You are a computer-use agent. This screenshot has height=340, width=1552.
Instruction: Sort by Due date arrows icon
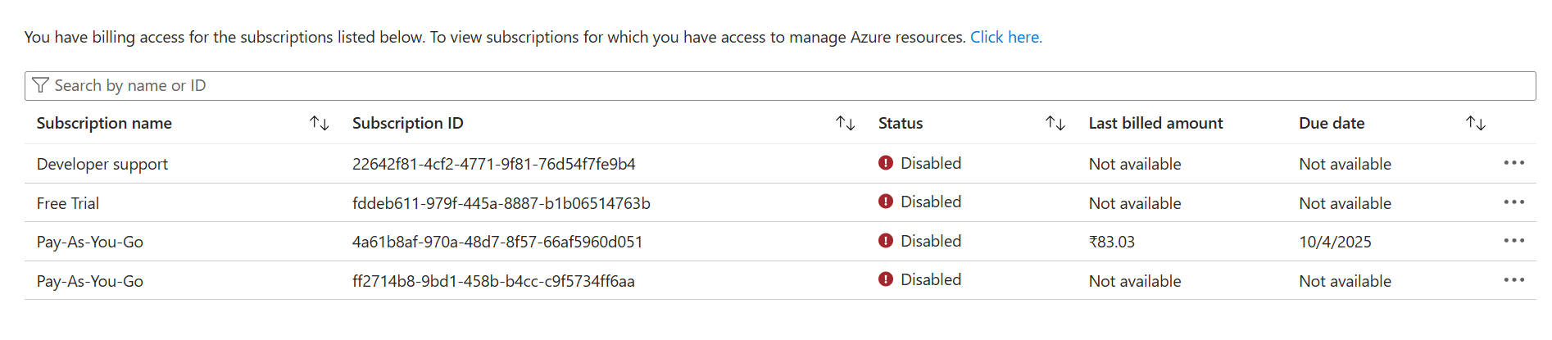(1476, 124)
